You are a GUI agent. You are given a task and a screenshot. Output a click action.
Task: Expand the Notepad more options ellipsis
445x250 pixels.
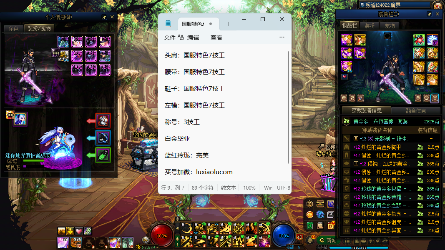coord(282,37)
